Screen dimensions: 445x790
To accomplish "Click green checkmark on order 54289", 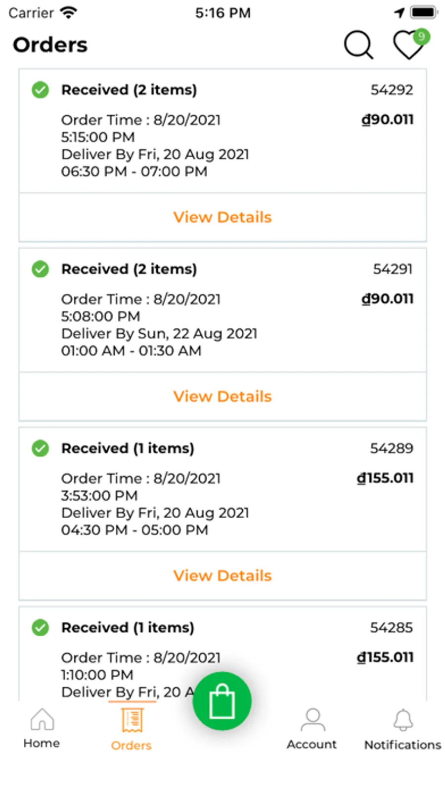I will [41, 448].
